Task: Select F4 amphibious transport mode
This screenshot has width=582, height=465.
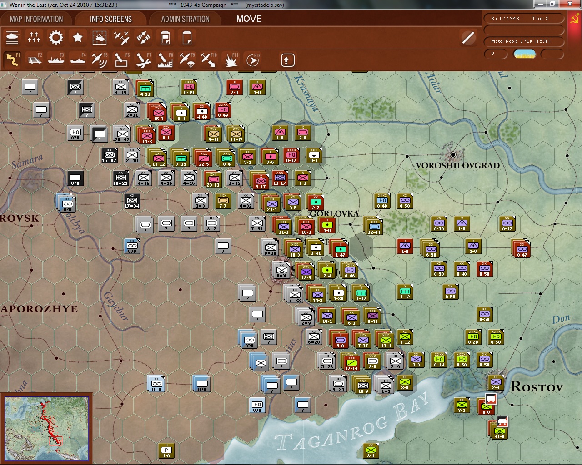Action: coord(78,60)
